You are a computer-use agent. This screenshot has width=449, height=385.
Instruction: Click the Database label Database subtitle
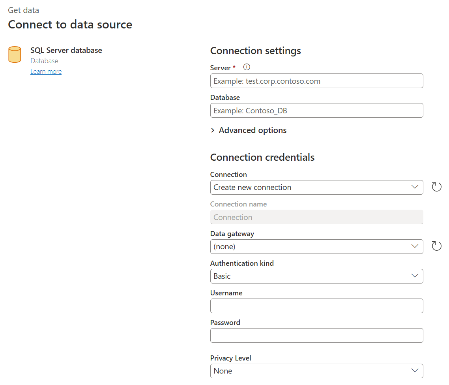click(x=44, y=61)
